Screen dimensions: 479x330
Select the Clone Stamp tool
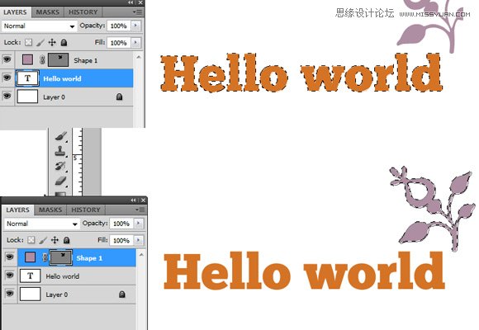tap(60, 151)
